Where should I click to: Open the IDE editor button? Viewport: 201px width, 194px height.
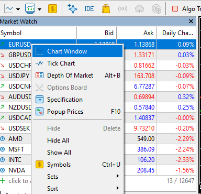click(89, 9)
